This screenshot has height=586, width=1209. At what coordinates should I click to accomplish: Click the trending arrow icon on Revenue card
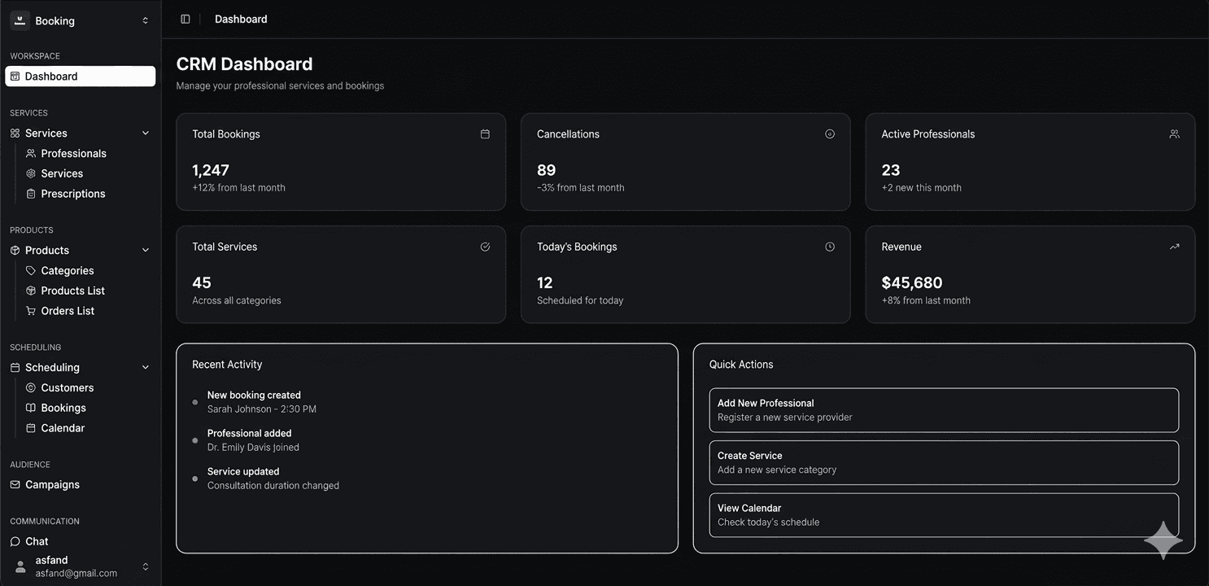(1174, 246)
